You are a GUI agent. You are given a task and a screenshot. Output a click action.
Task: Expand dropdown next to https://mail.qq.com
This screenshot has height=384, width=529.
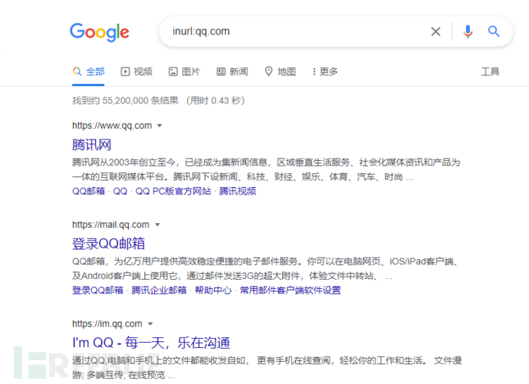click(157, 225)
